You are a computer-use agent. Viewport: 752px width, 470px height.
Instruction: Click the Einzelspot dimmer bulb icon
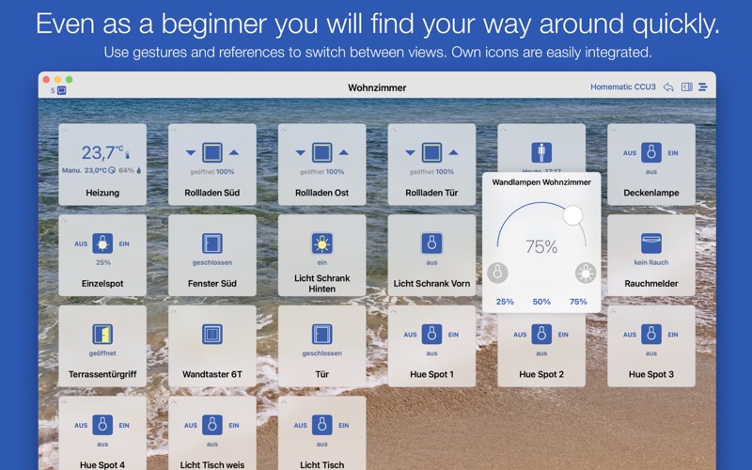pos(102,243)
